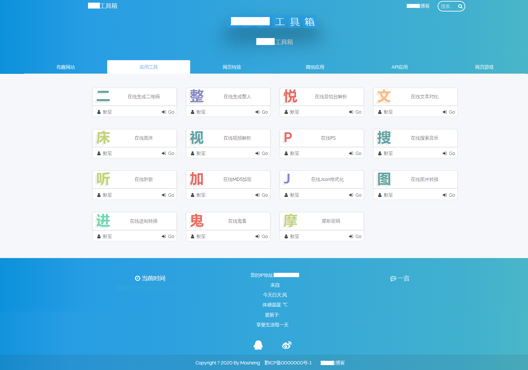Click Go on the 在线鬼畜 card
The image size is (528, 370).
(x=262, y=236)
